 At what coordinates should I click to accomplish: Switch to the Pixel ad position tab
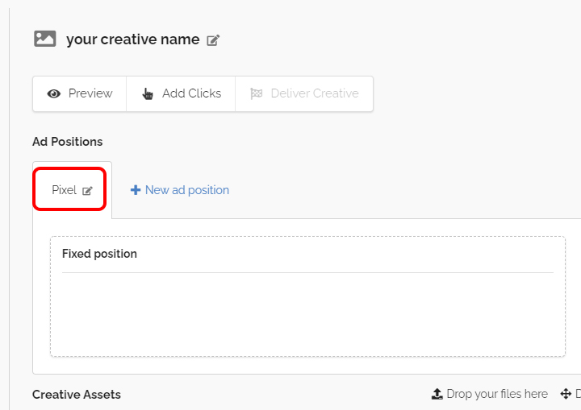click(64, 190)
